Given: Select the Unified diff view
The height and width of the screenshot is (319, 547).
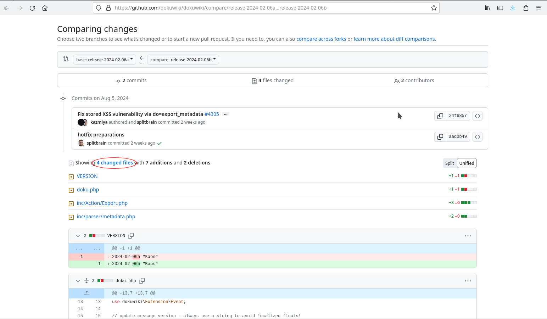Looking at the screenshot, I should pos(467,163).
